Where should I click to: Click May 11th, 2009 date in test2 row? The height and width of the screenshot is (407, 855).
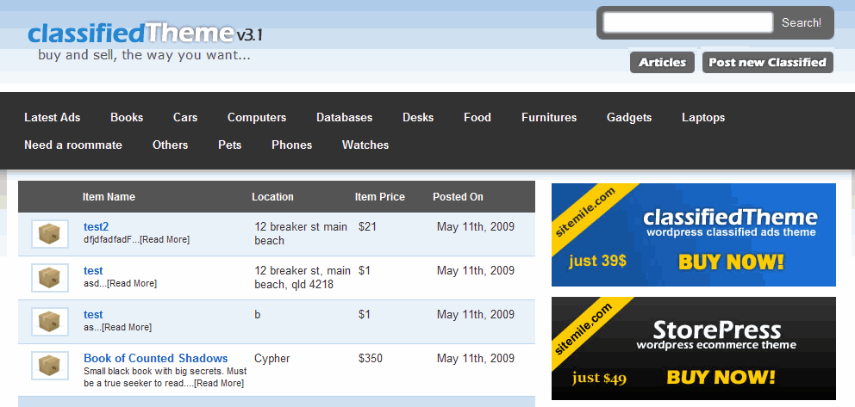pos(476,227)
